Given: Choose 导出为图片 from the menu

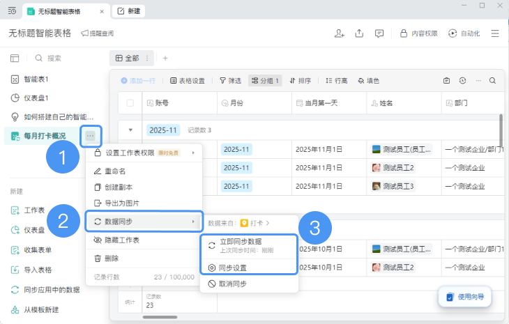Looking at the screenshot, I should tap(144, 203).
